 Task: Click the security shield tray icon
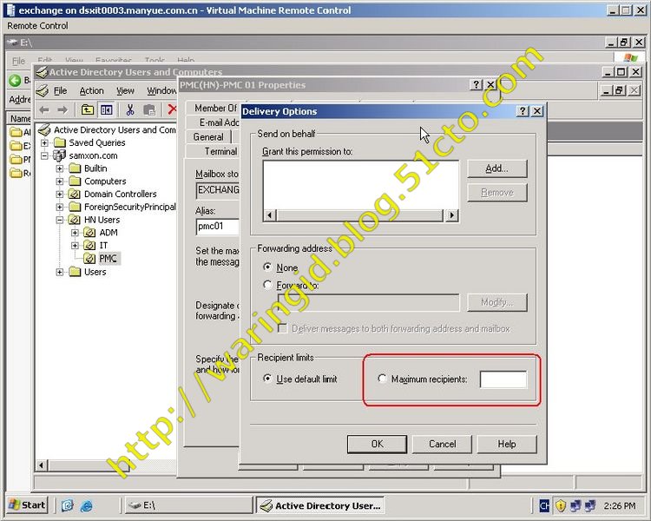[x=561, y=505]
